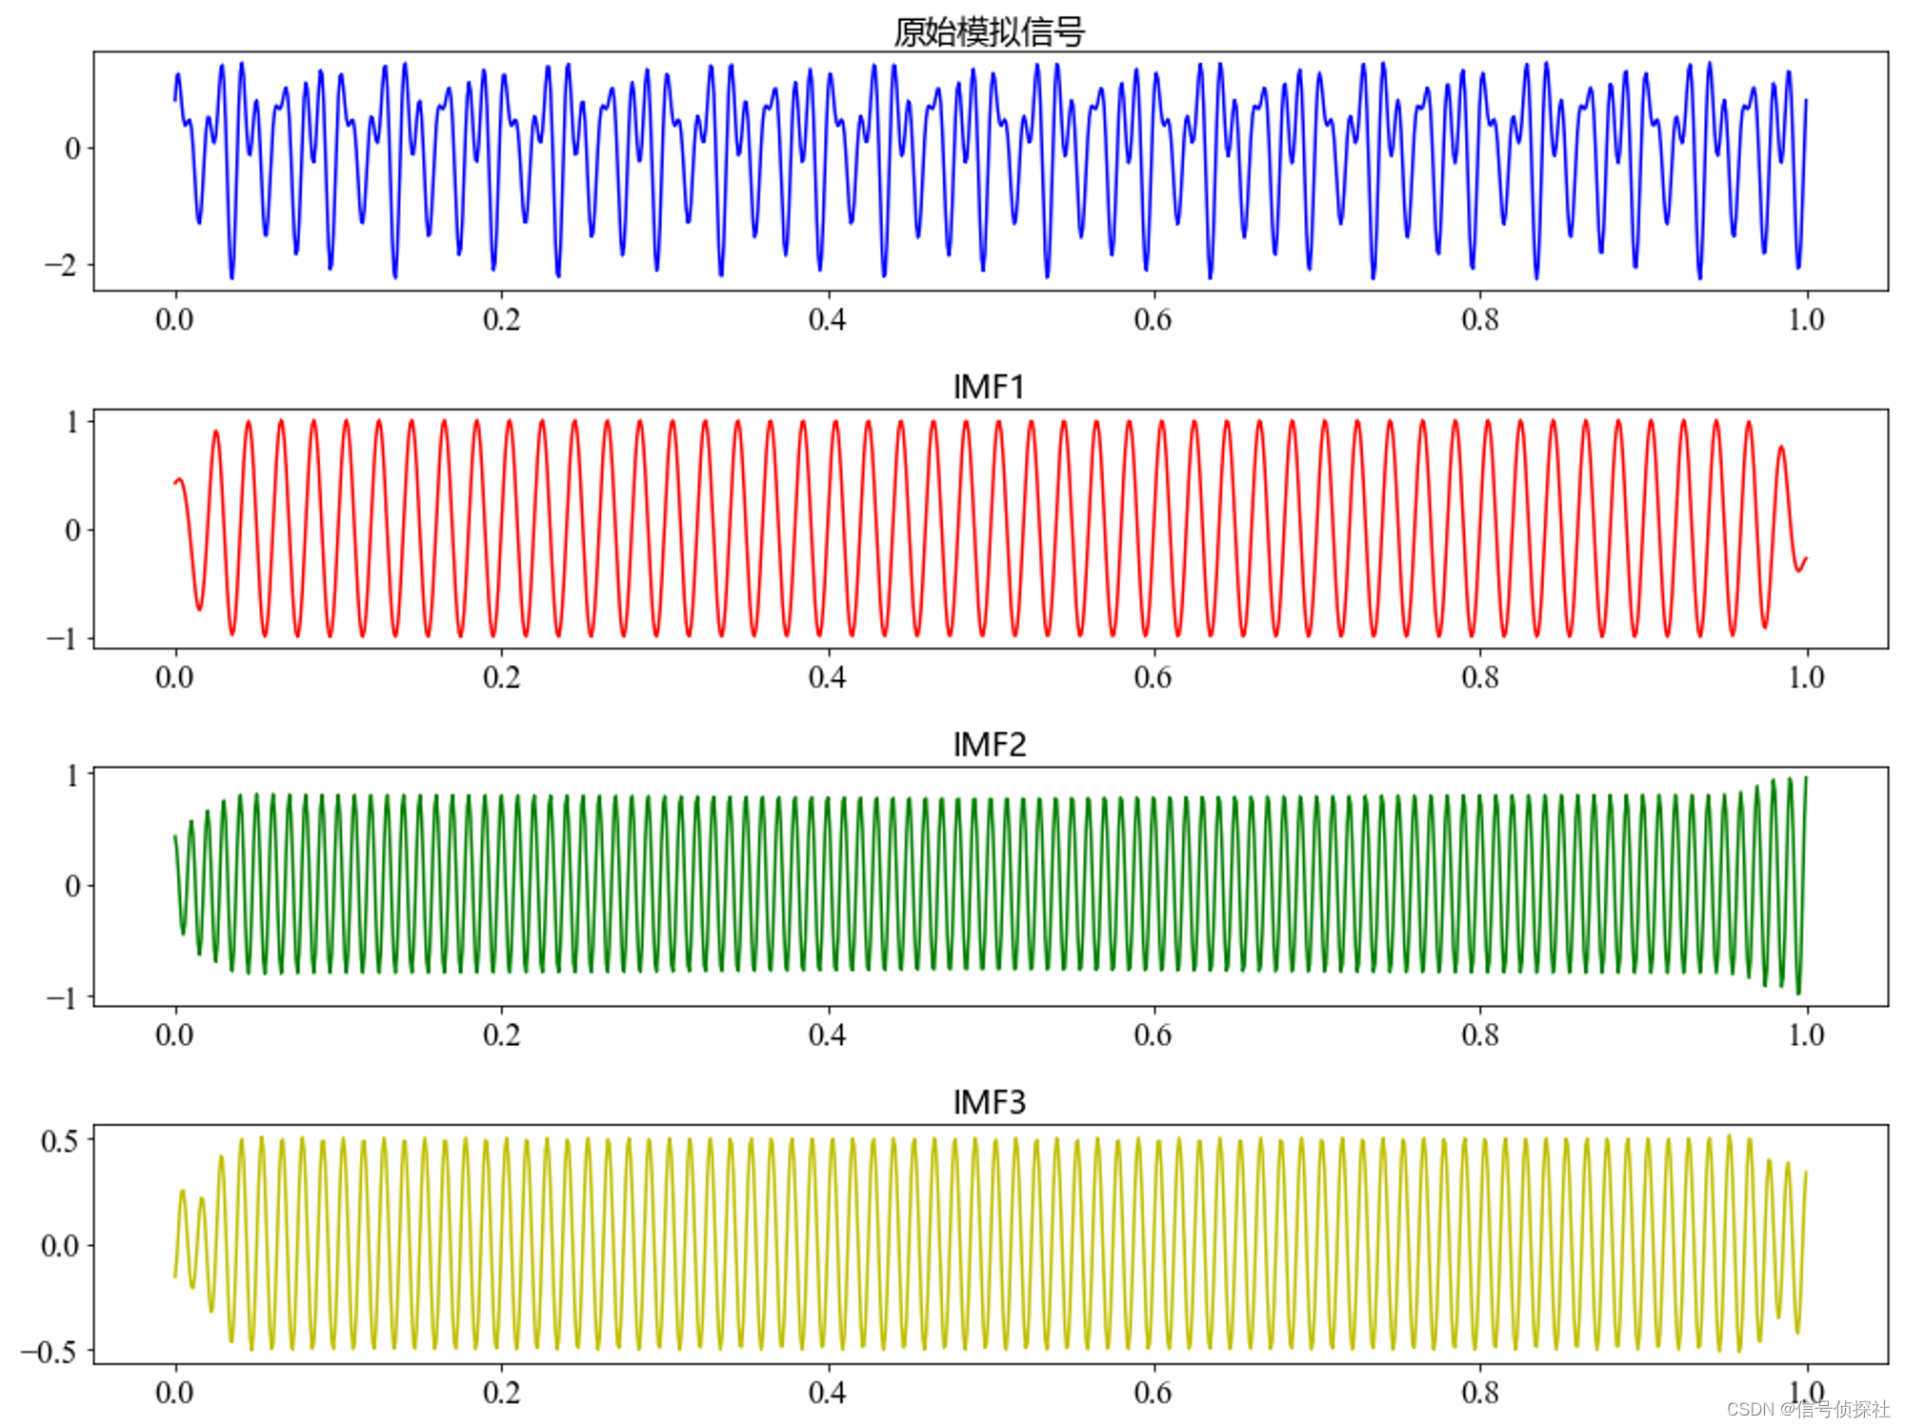Viewport: 1905px width, 1427px height.
Task: Click the -0.5 y-axis label of IMF3 plot
Action: click(x=49, y=1352)
